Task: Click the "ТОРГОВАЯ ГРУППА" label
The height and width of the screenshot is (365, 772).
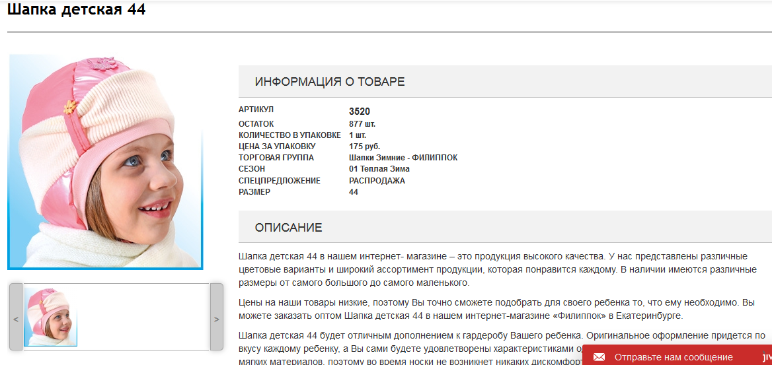Action: 276,158
